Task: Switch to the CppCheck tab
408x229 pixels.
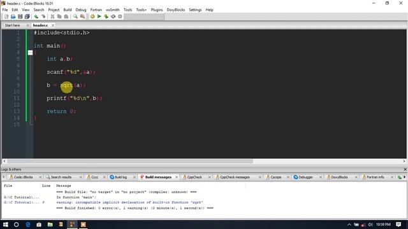Action: [194, 177]
